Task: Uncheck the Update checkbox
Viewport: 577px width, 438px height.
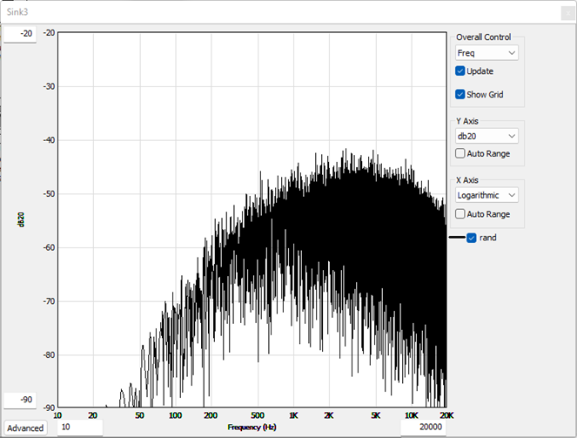Action: tap(460, 71)
